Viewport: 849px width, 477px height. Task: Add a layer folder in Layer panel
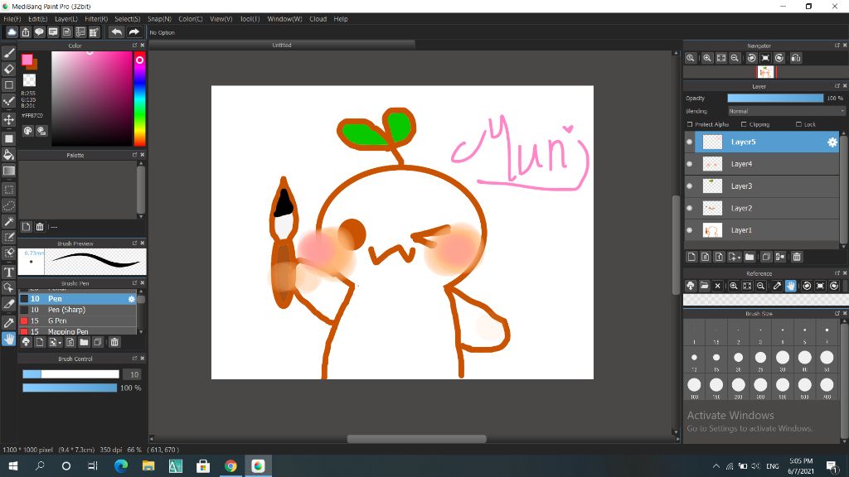[x=750, y=257]
